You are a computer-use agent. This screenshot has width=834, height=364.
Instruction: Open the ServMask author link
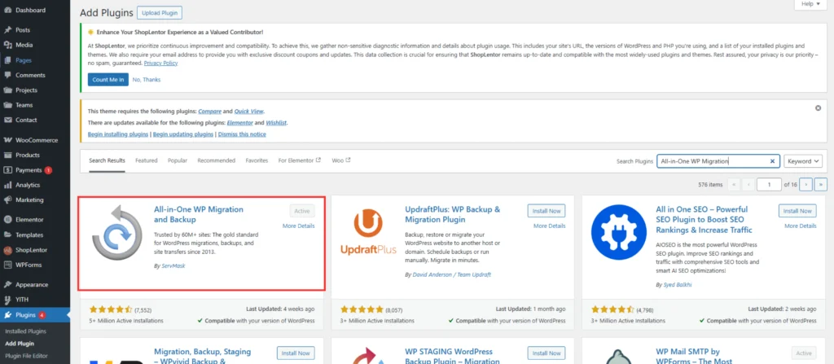tap(173, 265)
